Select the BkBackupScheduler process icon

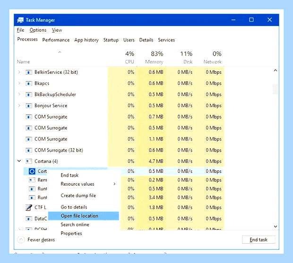pos(28,94)
